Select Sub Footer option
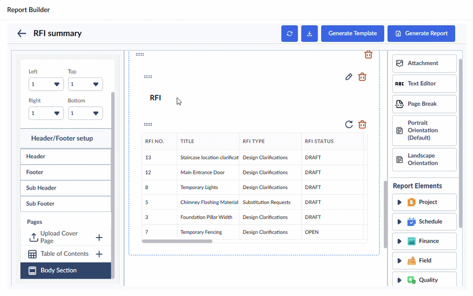 66,203
